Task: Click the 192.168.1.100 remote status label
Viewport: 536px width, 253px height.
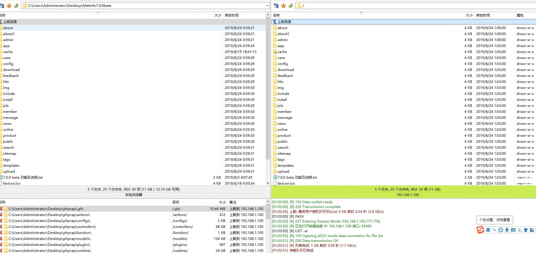Action: tap(407, 195)
